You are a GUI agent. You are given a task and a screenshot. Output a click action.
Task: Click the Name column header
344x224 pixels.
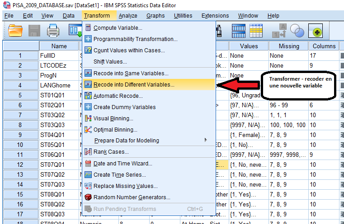point(59,46)
